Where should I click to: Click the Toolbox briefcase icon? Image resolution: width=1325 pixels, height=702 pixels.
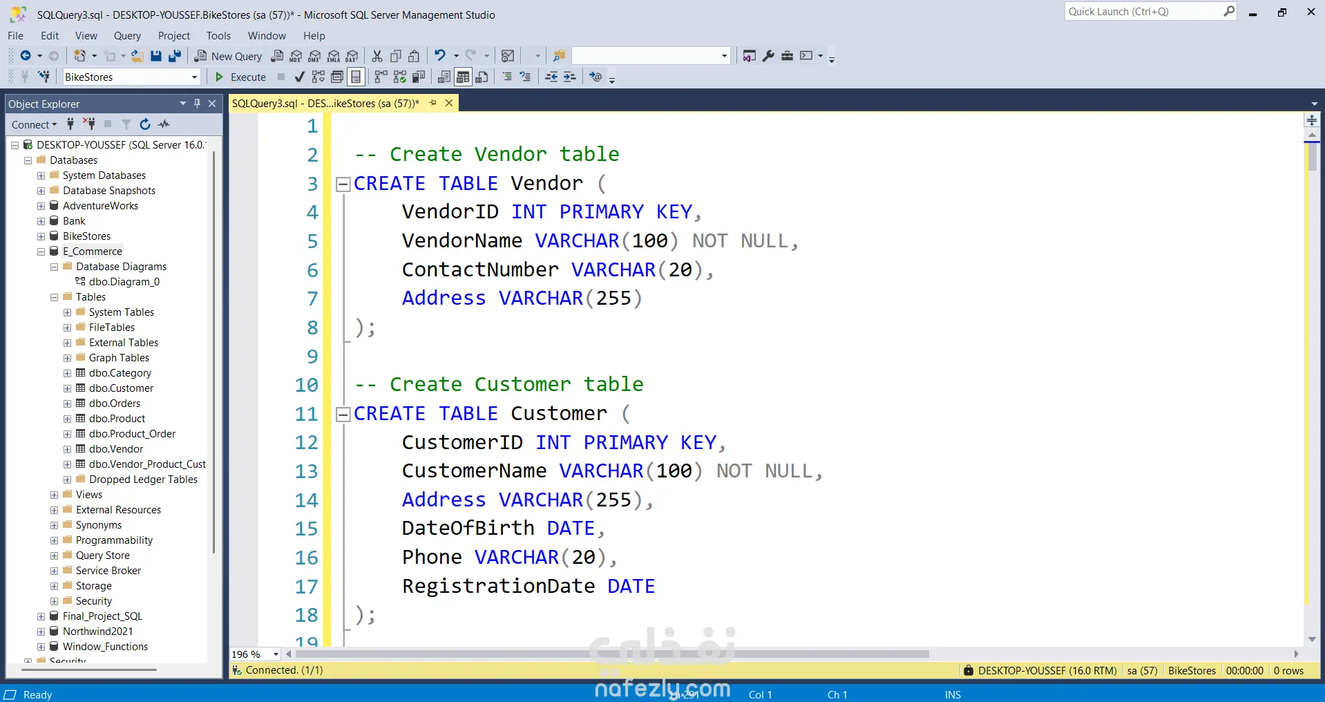(787, 56)
